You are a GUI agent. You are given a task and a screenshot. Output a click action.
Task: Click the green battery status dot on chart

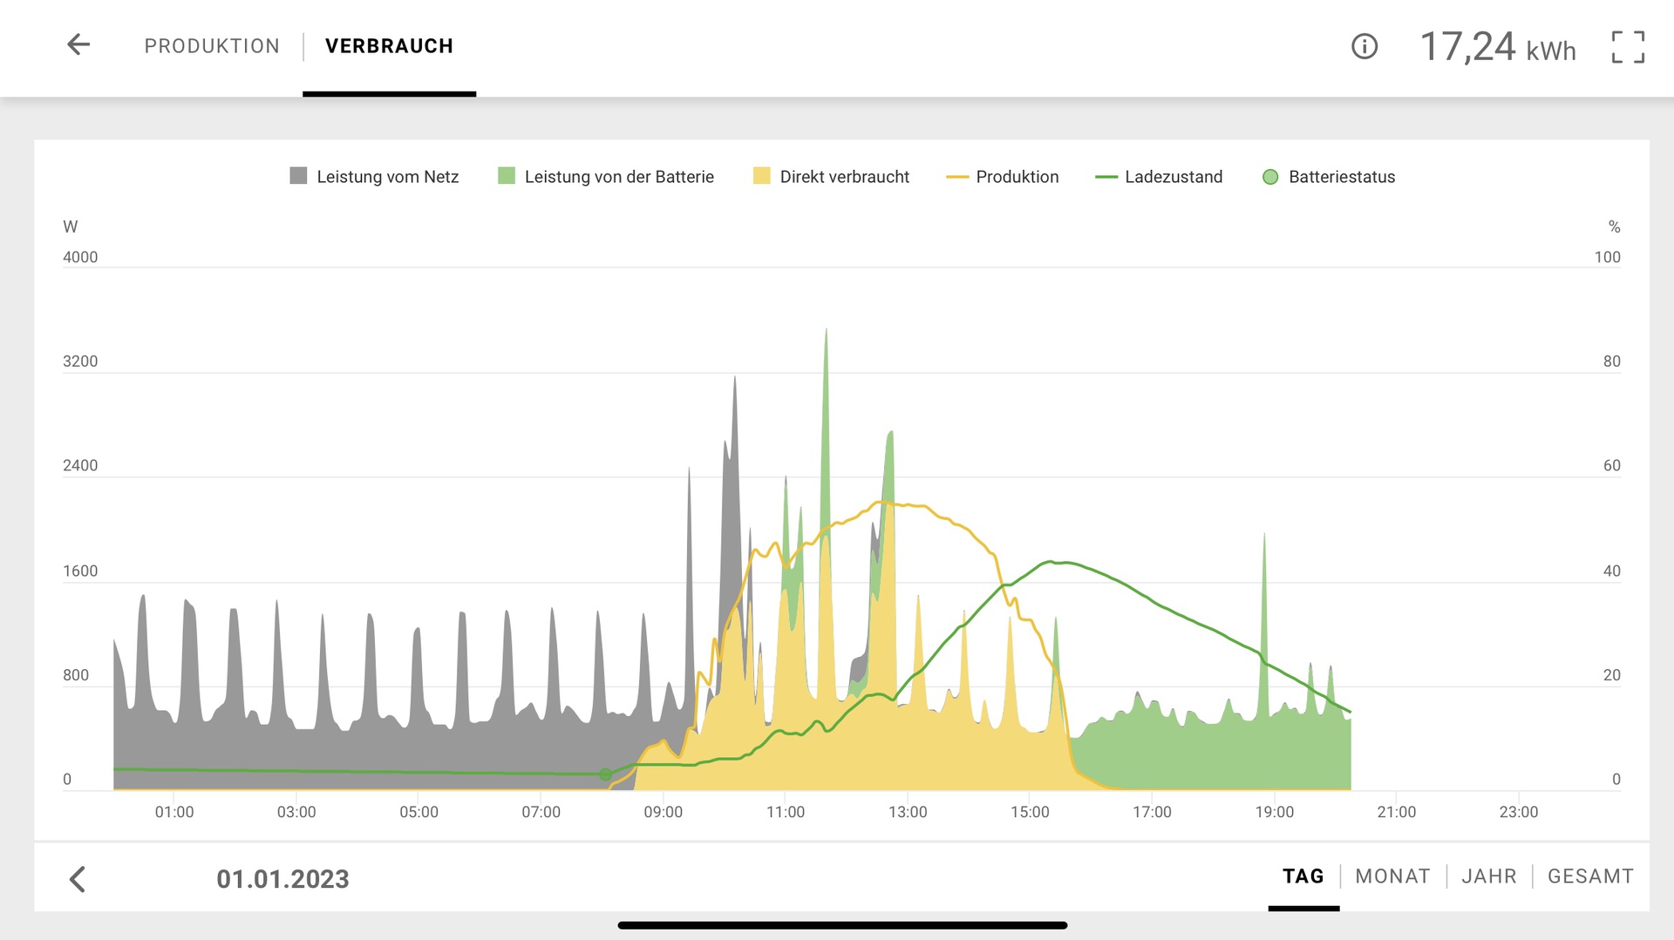click(x=605, y=774)
